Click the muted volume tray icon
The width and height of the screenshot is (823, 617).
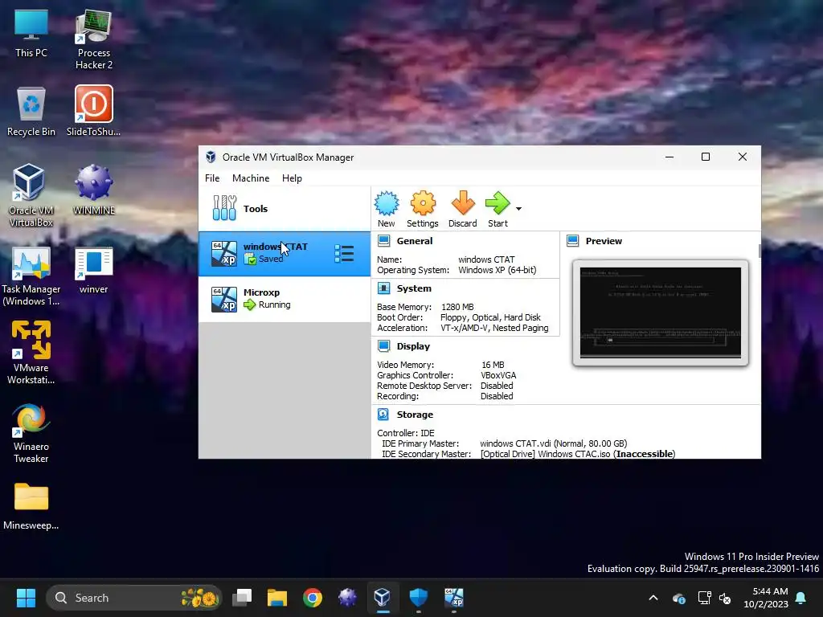pos(725,598)
